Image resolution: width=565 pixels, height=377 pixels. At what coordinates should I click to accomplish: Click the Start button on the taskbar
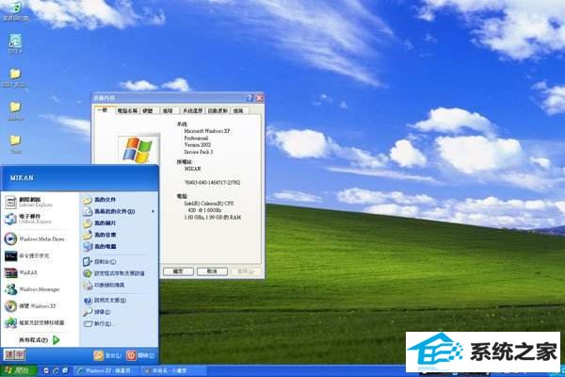[x=19, y=370]
